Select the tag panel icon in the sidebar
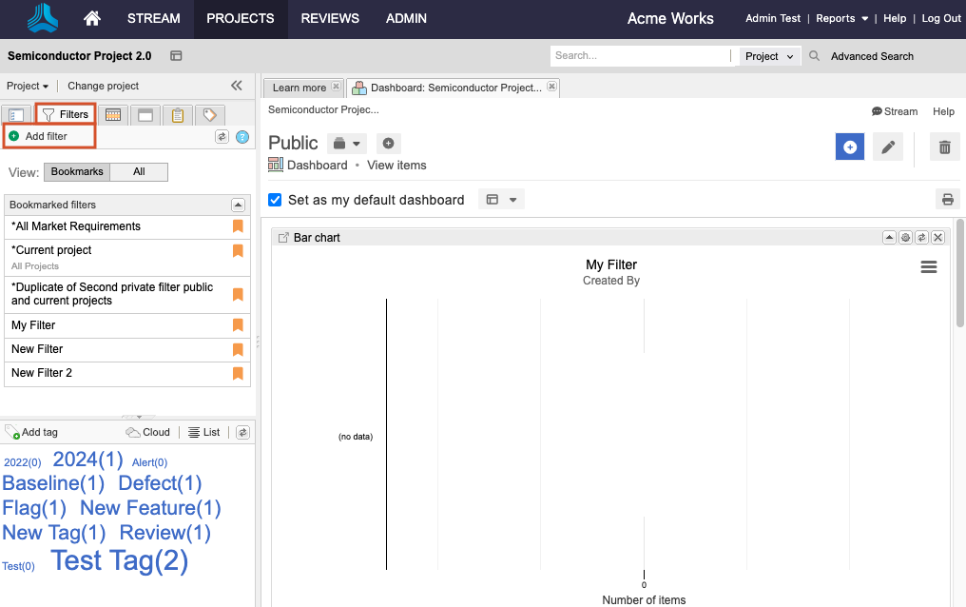Image resolution: width=966 pixels, height=607 pixels. (x=211, y=114)
